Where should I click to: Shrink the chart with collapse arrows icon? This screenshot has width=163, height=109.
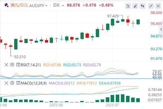pos(151,6)
